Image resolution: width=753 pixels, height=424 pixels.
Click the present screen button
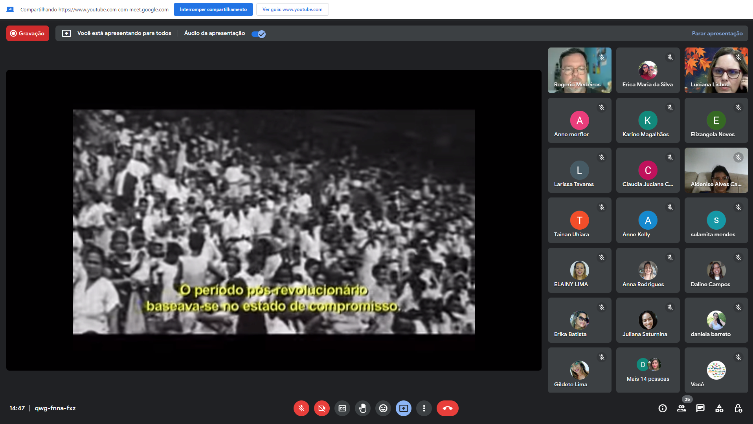[403, 408]
